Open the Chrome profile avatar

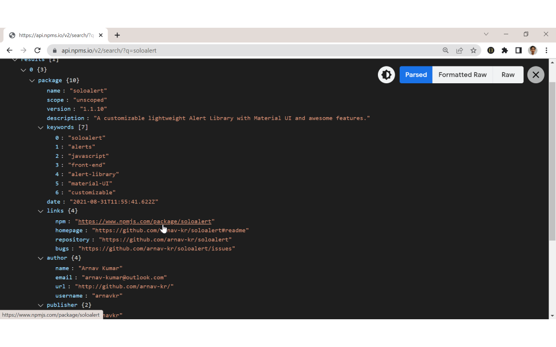tap(533, 50)
